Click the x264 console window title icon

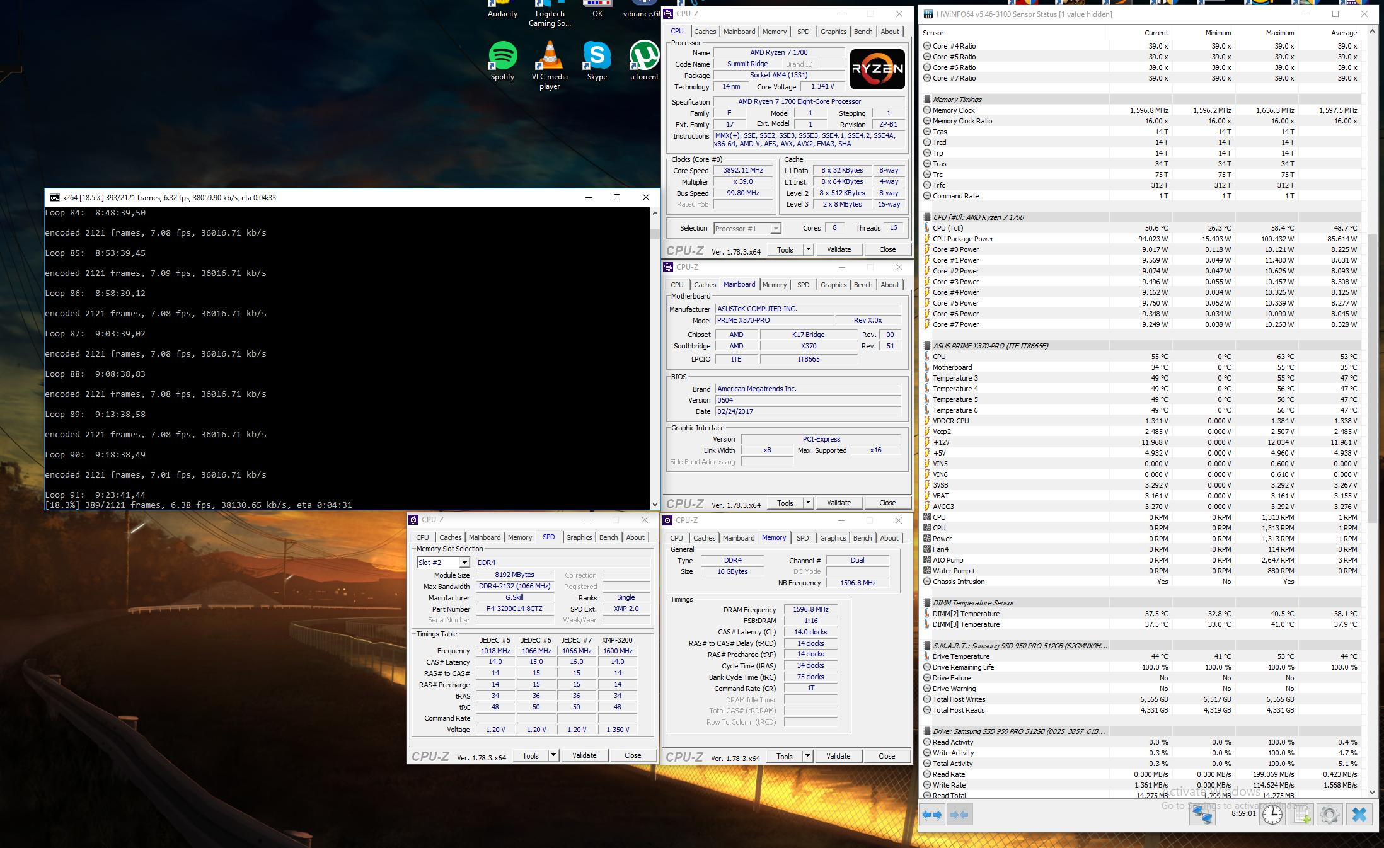coord(55,197)
